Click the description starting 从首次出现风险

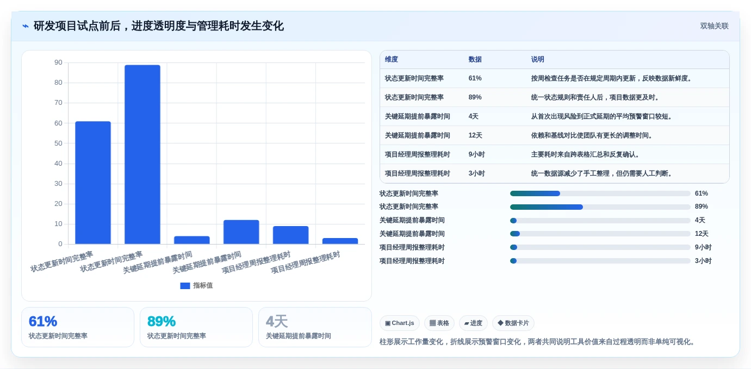603,116
